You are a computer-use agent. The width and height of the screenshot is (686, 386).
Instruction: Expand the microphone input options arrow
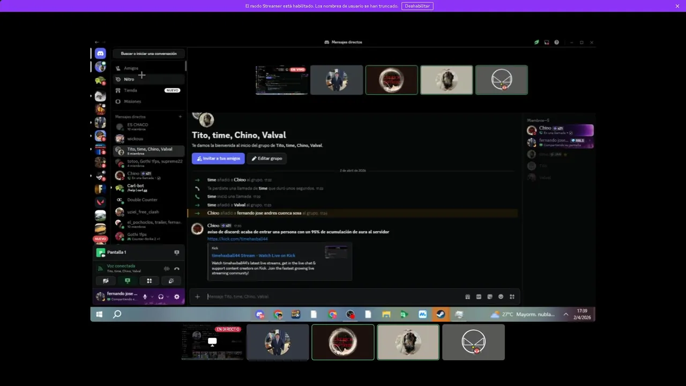click(x=152, y=296)
